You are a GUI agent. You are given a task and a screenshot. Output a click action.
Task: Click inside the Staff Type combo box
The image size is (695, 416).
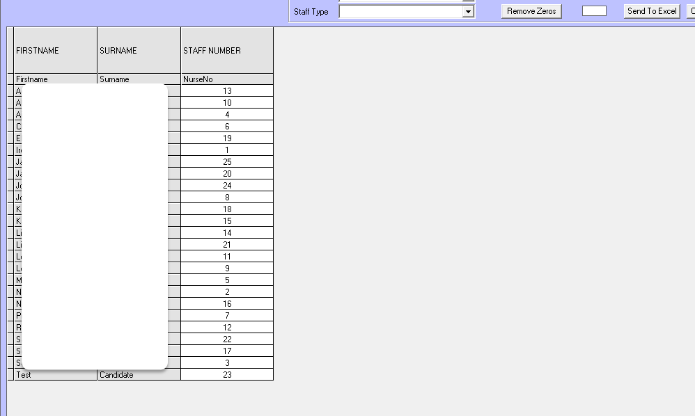tap(400, 12)
